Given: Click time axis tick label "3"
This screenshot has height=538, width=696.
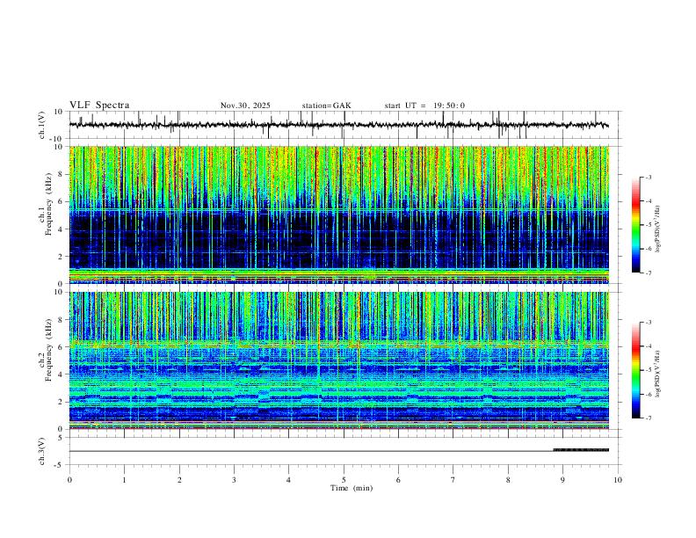Looking at the screenshot, I should click(234, 480).
